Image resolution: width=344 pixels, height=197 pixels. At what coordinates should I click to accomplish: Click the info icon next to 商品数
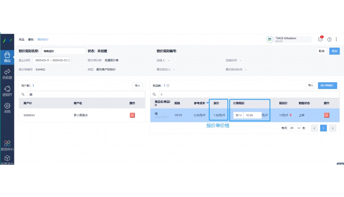[168, 86]
